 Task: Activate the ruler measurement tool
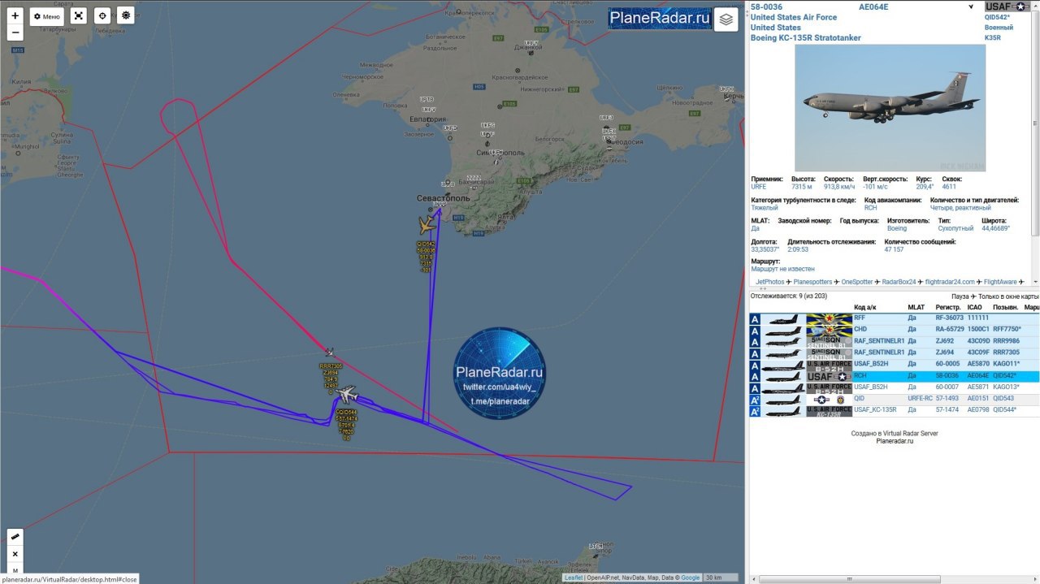pos(15,537)
